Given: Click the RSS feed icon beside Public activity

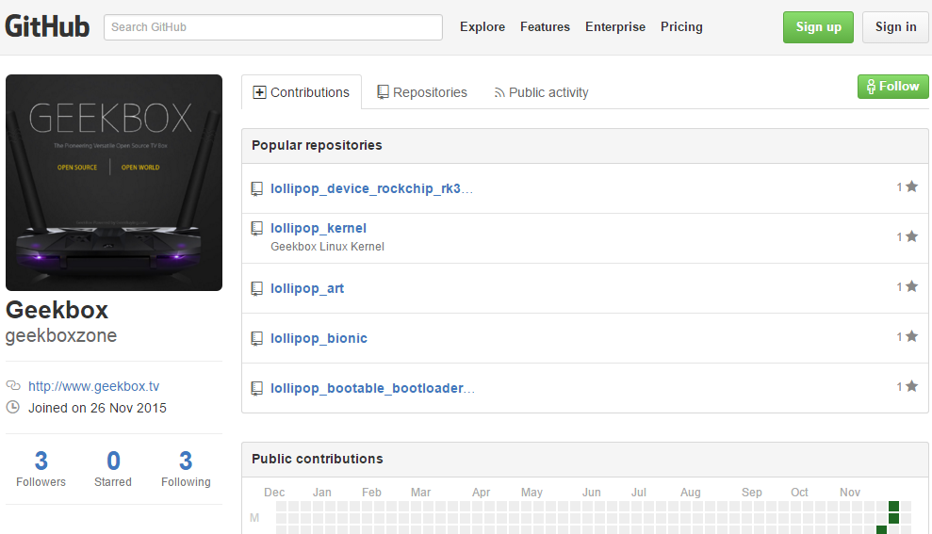Looking at the screenshot, I should click(x=499, y=92).
